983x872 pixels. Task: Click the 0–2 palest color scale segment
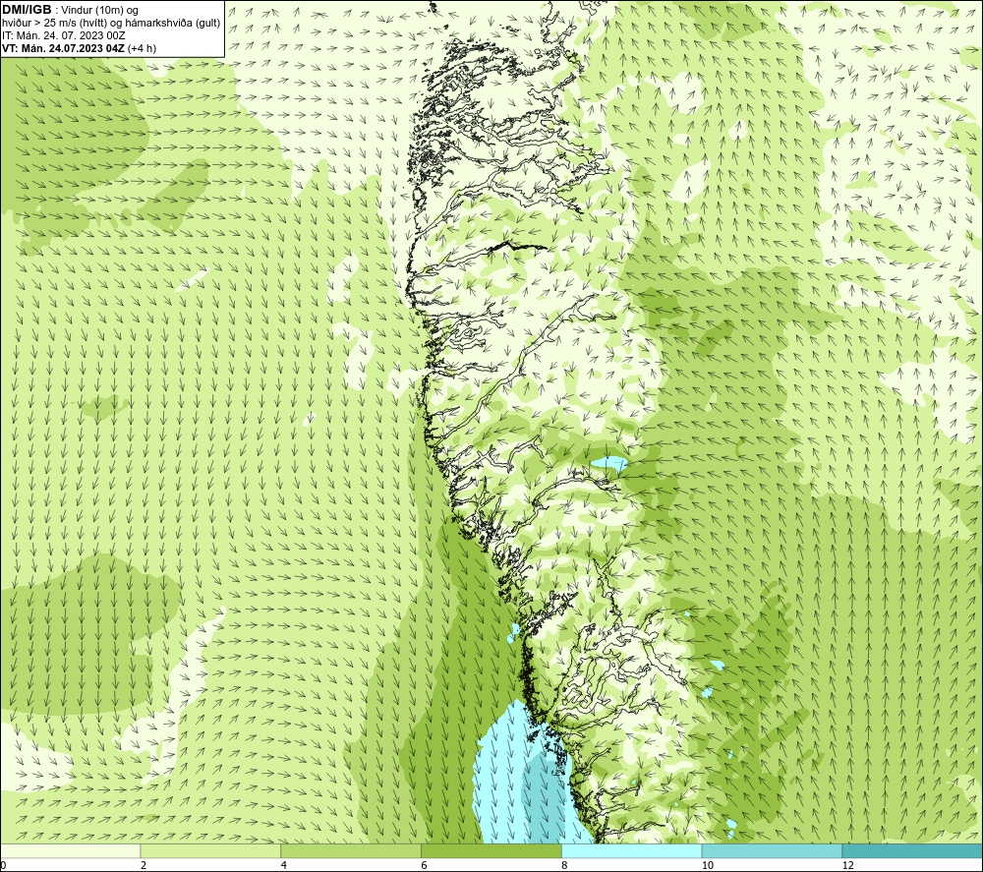70,850
